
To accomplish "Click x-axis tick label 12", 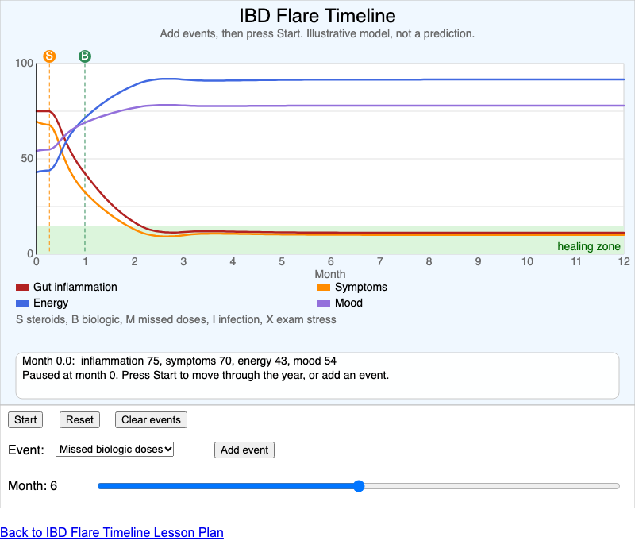I will 624,262.
